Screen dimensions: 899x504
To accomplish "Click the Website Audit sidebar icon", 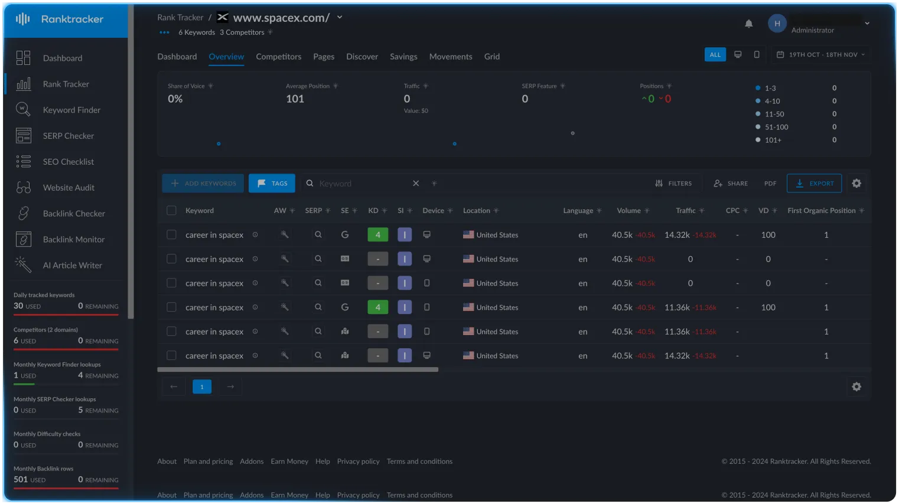I will click(x=24, y=188).
